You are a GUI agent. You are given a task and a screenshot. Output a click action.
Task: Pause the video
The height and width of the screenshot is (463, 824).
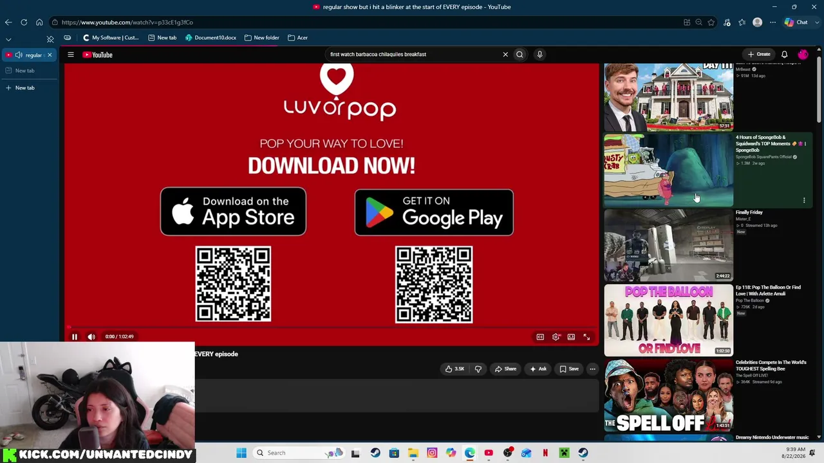[x=75, y=336]
